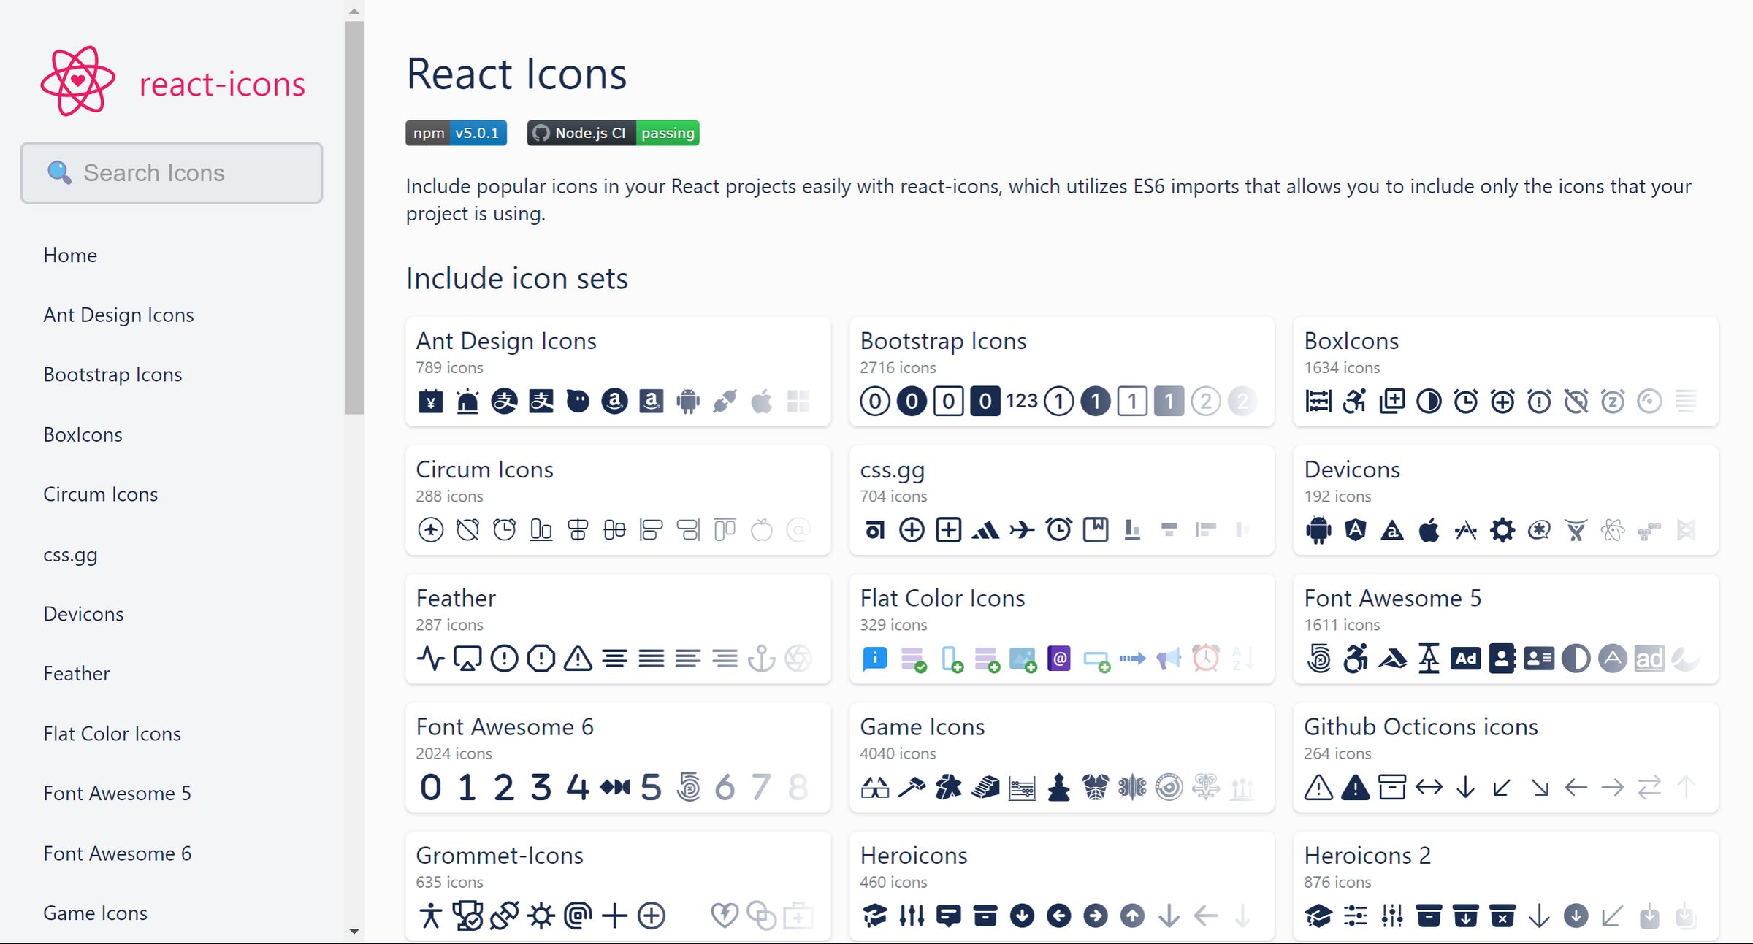Click the Apple icon in Ant Design Icons preview
The height and width of the screenshot is (944, 1753).
(761, 401)
